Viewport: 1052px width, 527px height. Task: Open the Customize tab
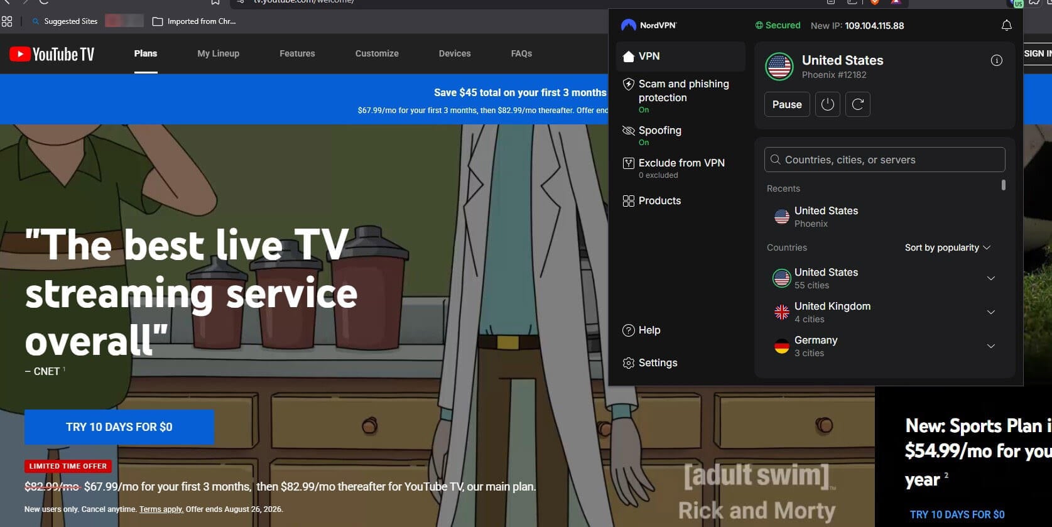(x=377, y=54)
